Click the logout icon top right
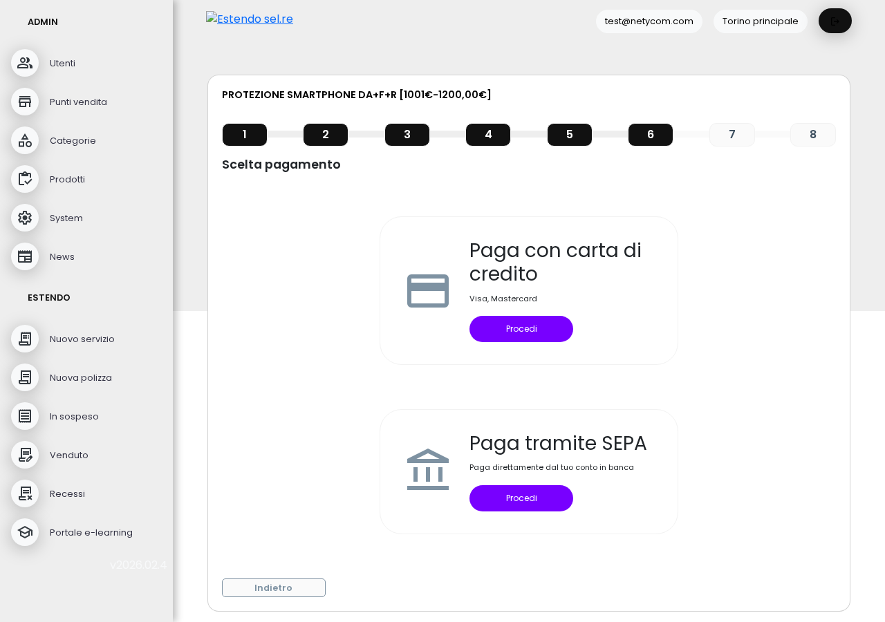The height and width of the screenshot is (622, 885). click(x=835, y=20)
